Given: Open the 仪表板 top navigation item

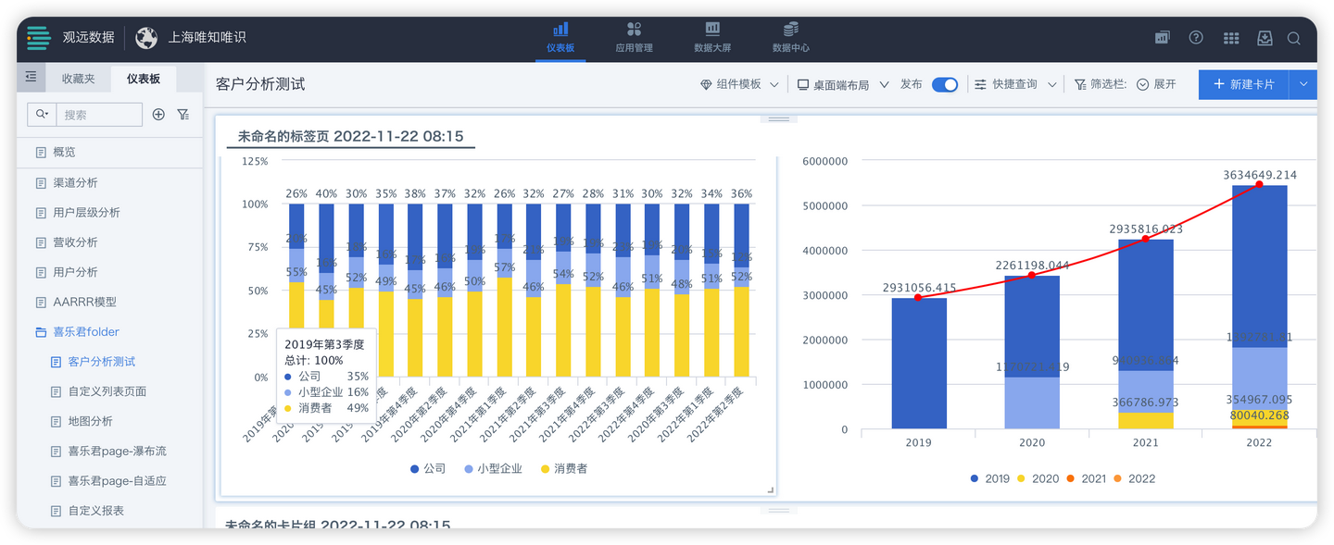Looking at the screenshot, I should click(x=560, y=39).
